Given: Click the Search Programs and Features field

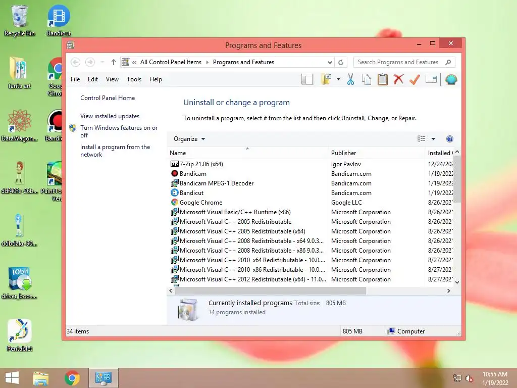Looking at the screenshot, I should point(404,62).
